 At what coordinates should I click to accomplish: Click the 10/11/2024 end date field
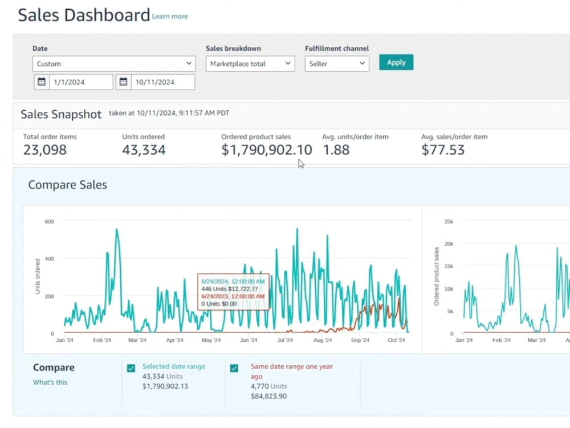161,82
